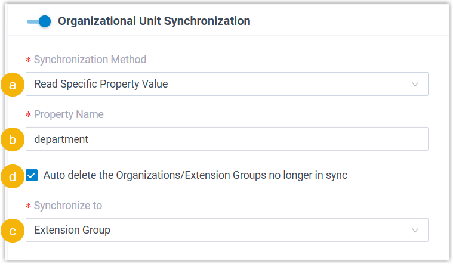Image resolution: width=453 pixels, height=264 pixels.
Task: Click the "Organizational Unit Synchronization" heading
Action: coord(154,21)
